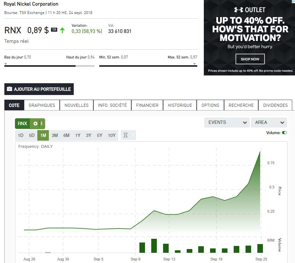This screenshot has height=263, width=295.
Task: Toggle the Volume switch
Action: pyautogui.click(x=284, y=133)
